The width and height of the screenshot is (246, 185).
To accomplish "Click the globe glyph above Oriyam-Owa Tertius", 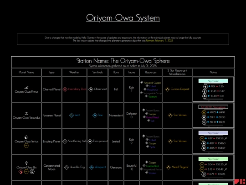I will pos(26,137).
